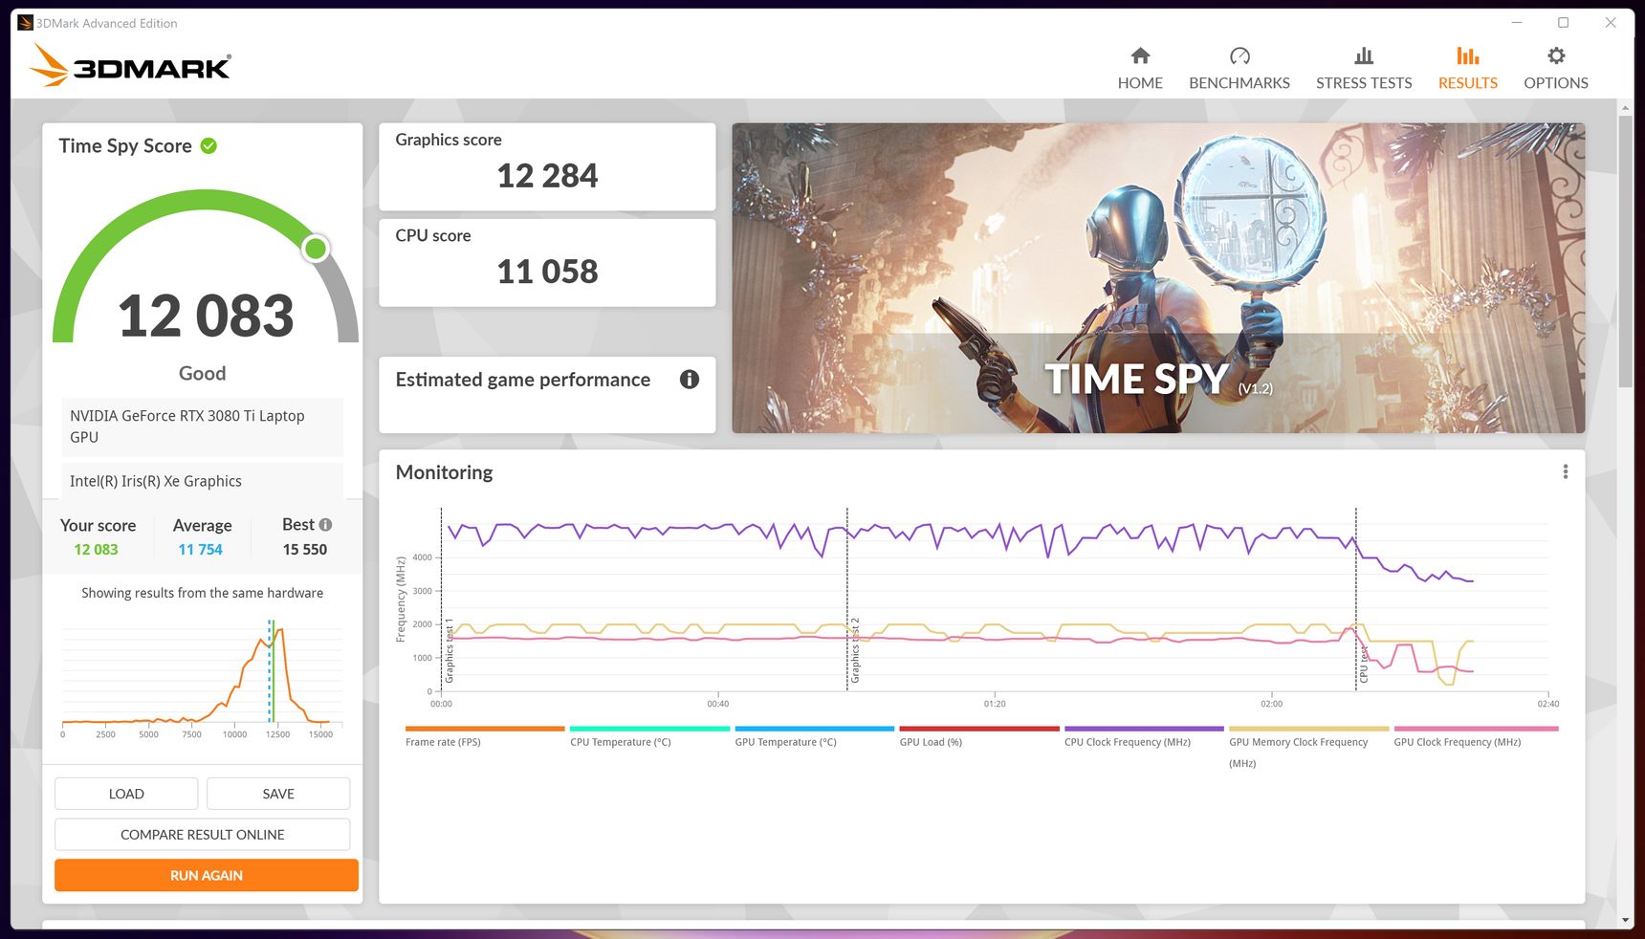The image size is (1645, 939).
Task: Click the main score 12 083
Action: tap(206, 316)
